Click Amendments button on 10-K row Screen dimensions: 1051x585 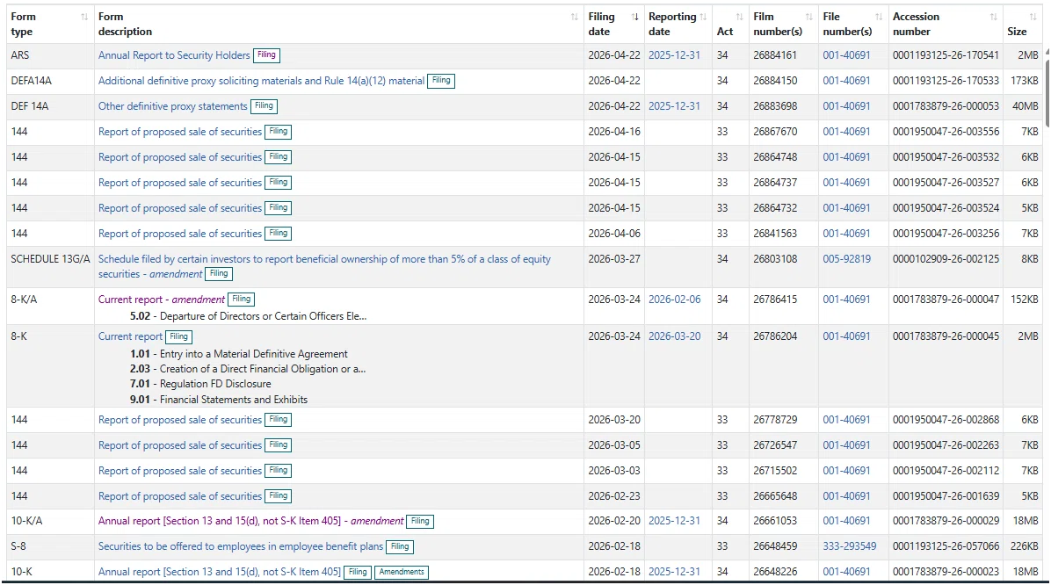[x=402, y=572]
